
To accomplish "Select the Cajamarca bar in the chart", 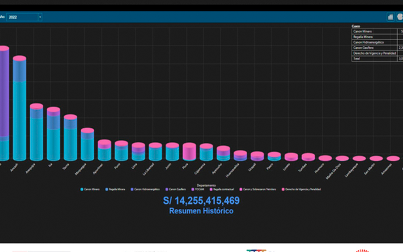I will click(206, 152).
